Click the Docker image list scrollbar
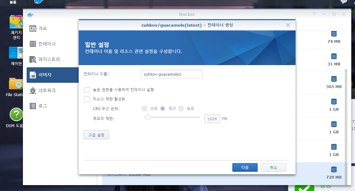355x191 pixels. coord(346,127)
